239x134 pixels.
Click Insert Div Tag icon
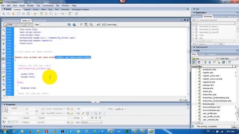[x=23, y=14]
